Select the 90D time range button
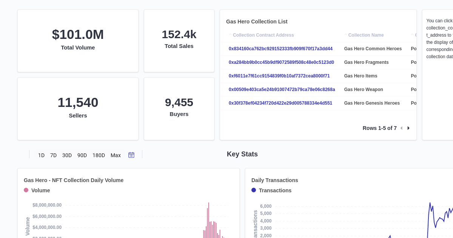The height and width of the screenshot is (238, 453). tap(82, 155)
